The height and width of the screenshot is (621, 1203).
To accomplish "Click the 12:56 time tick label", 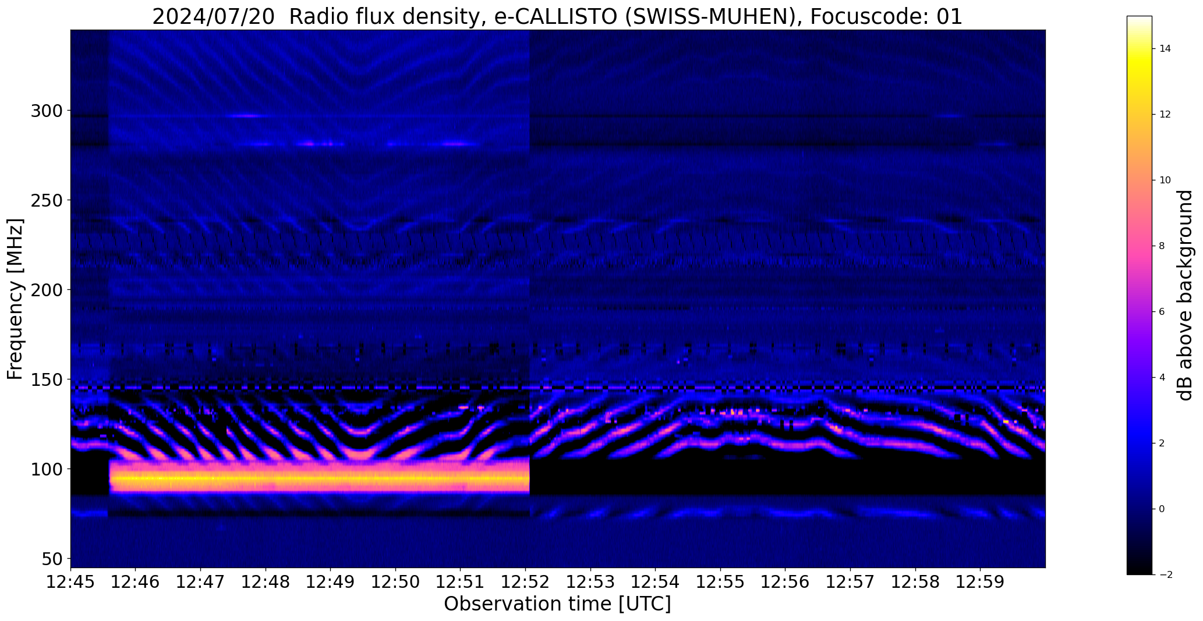I will (786, 581).
